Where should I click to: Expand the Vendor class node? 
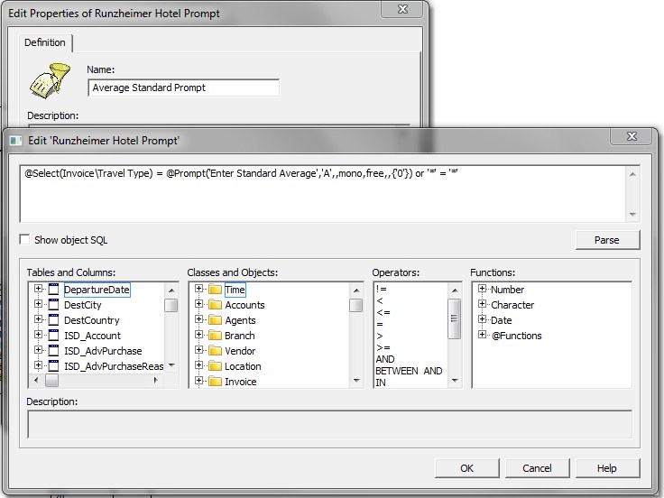point(198,350)
